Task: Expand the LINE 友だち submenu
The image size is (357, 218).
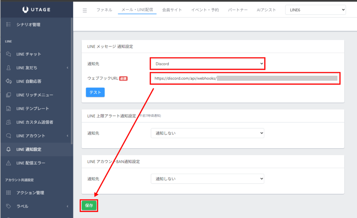Action: pos(67,68)
